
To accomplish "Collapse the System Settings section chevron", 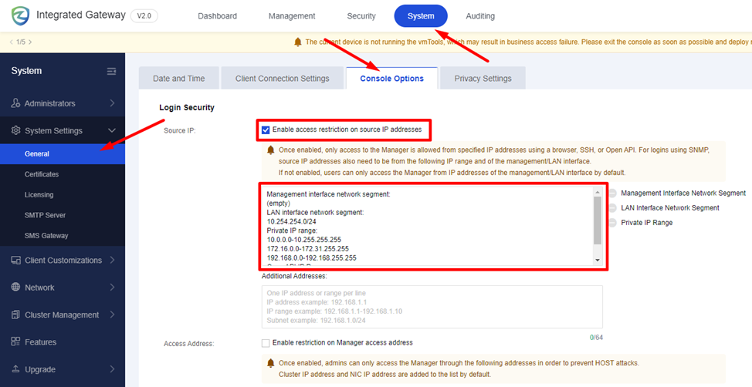I will (112, 131).
